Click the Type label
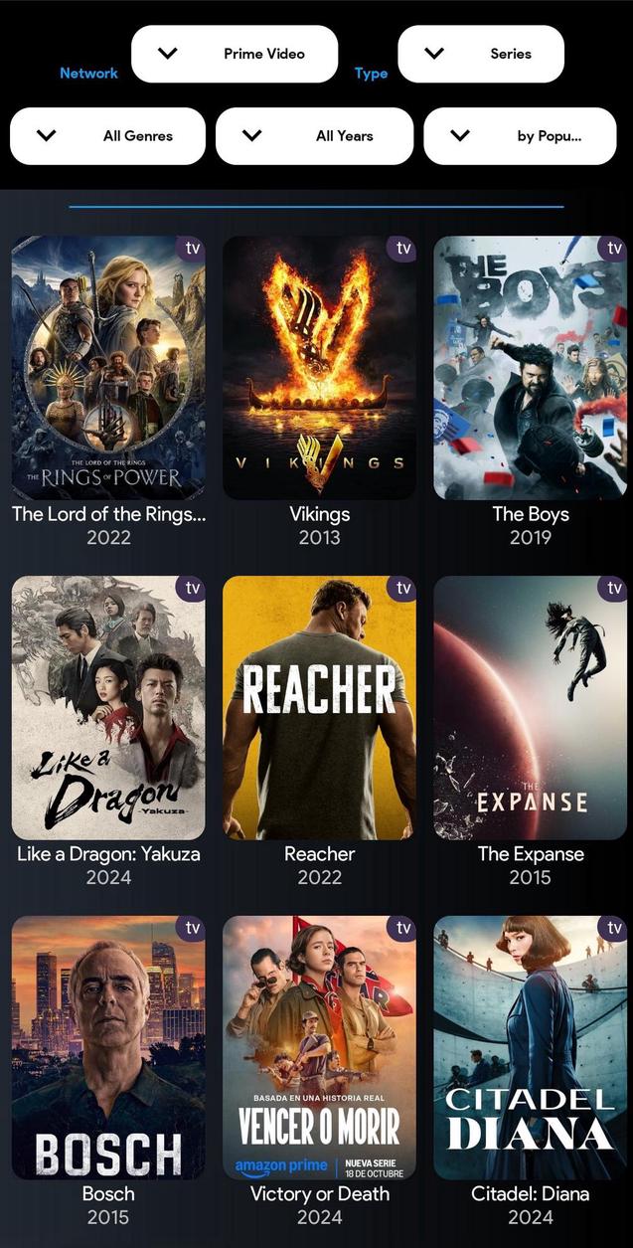The image size is (633, 1248). click(x=371, y=74)
